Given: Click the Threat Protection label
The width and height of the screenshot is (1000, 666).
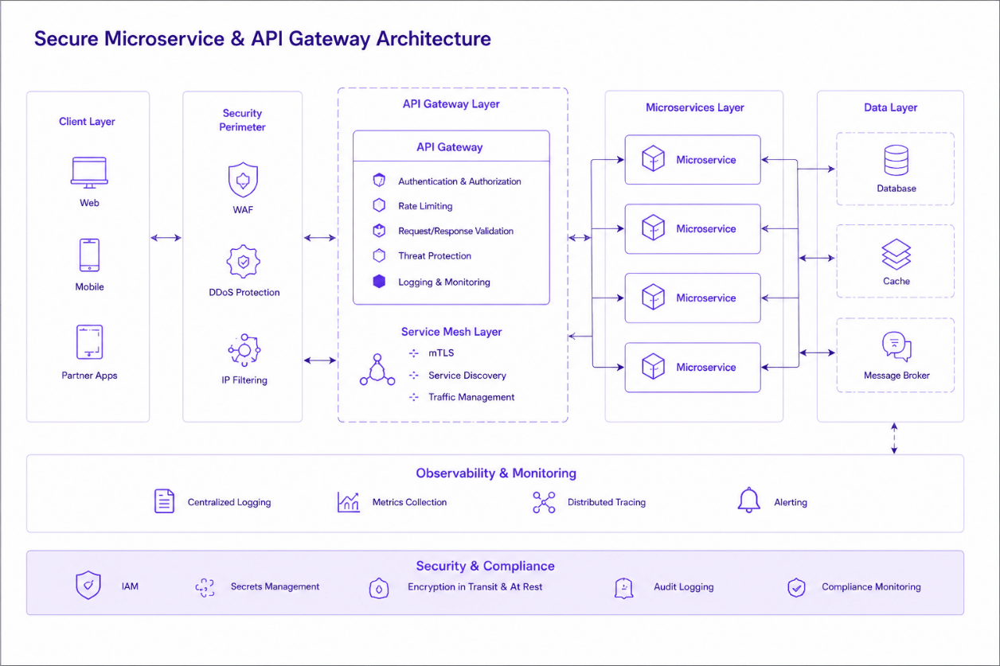Looking at the screenshot, I should (435, 256).
